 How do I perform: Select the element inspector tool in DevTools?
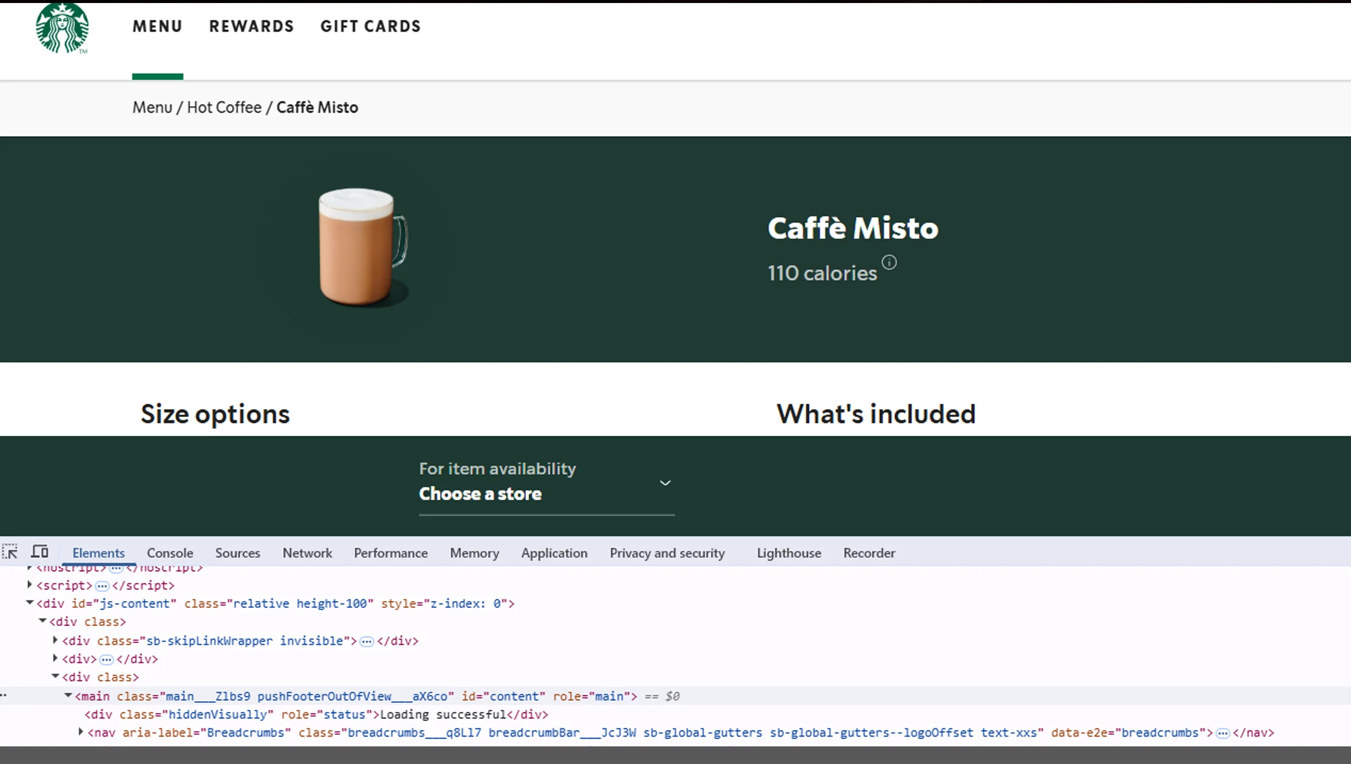(x=10, y=552)
